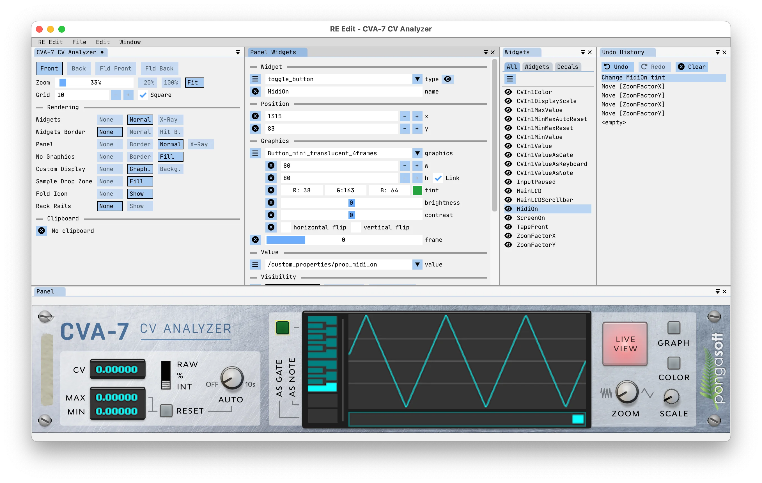Open the Widgets list hamburger menu
This screenshot has width=762, height=483.
[x=510, y=79]
